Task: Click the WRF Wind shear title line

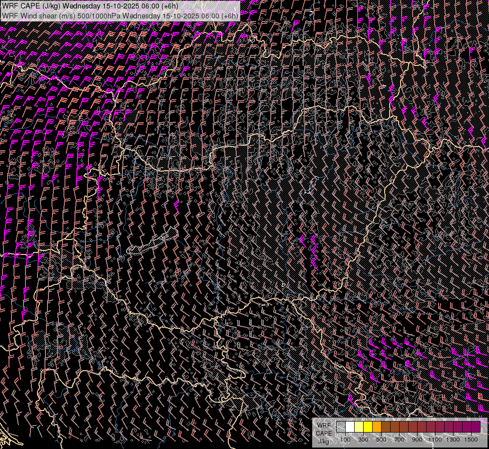Action: click(x=120, y=15)
